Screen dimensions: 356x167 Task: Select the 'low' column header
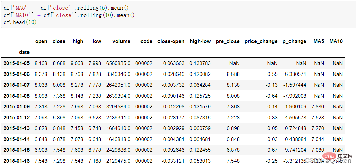97,41
